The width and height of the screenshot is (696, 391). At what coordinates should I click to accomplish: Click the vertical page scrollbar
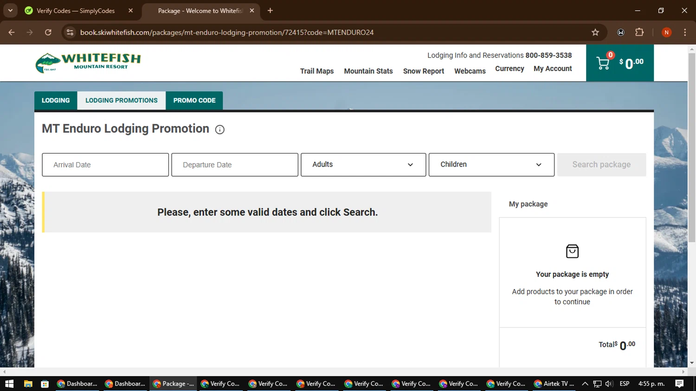pos(692,148)
